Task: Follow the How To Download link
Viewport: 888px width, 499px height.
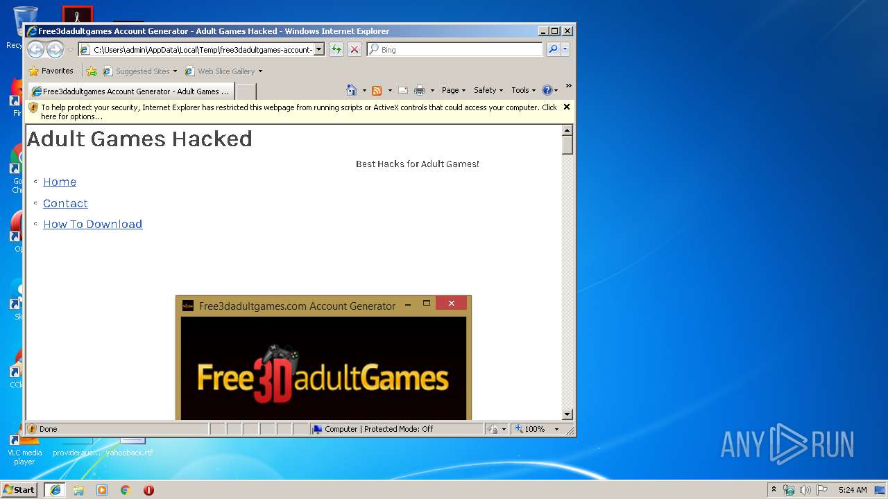Action: (92, 224)
